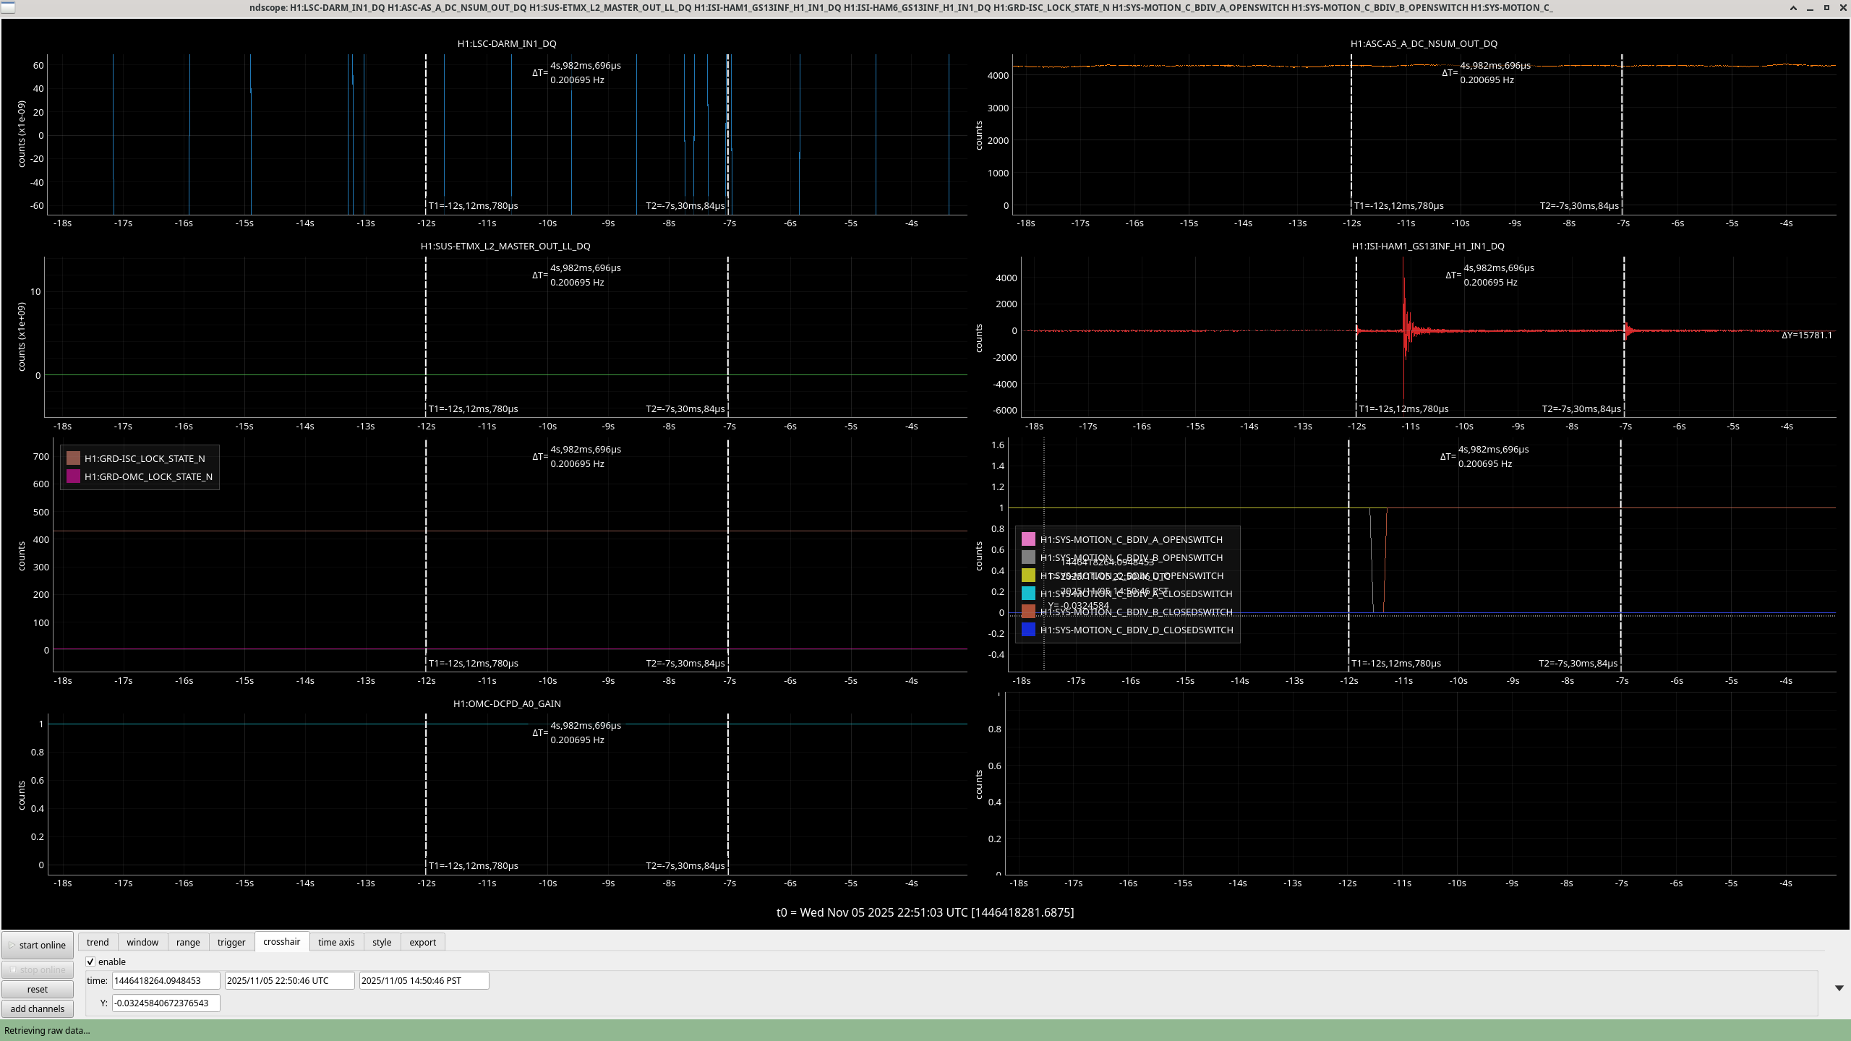Image resolution: width=1851 pixels, height=1041 pixels.
Task: Click the T1 cursor label in DARM plot
Action: 473,206
